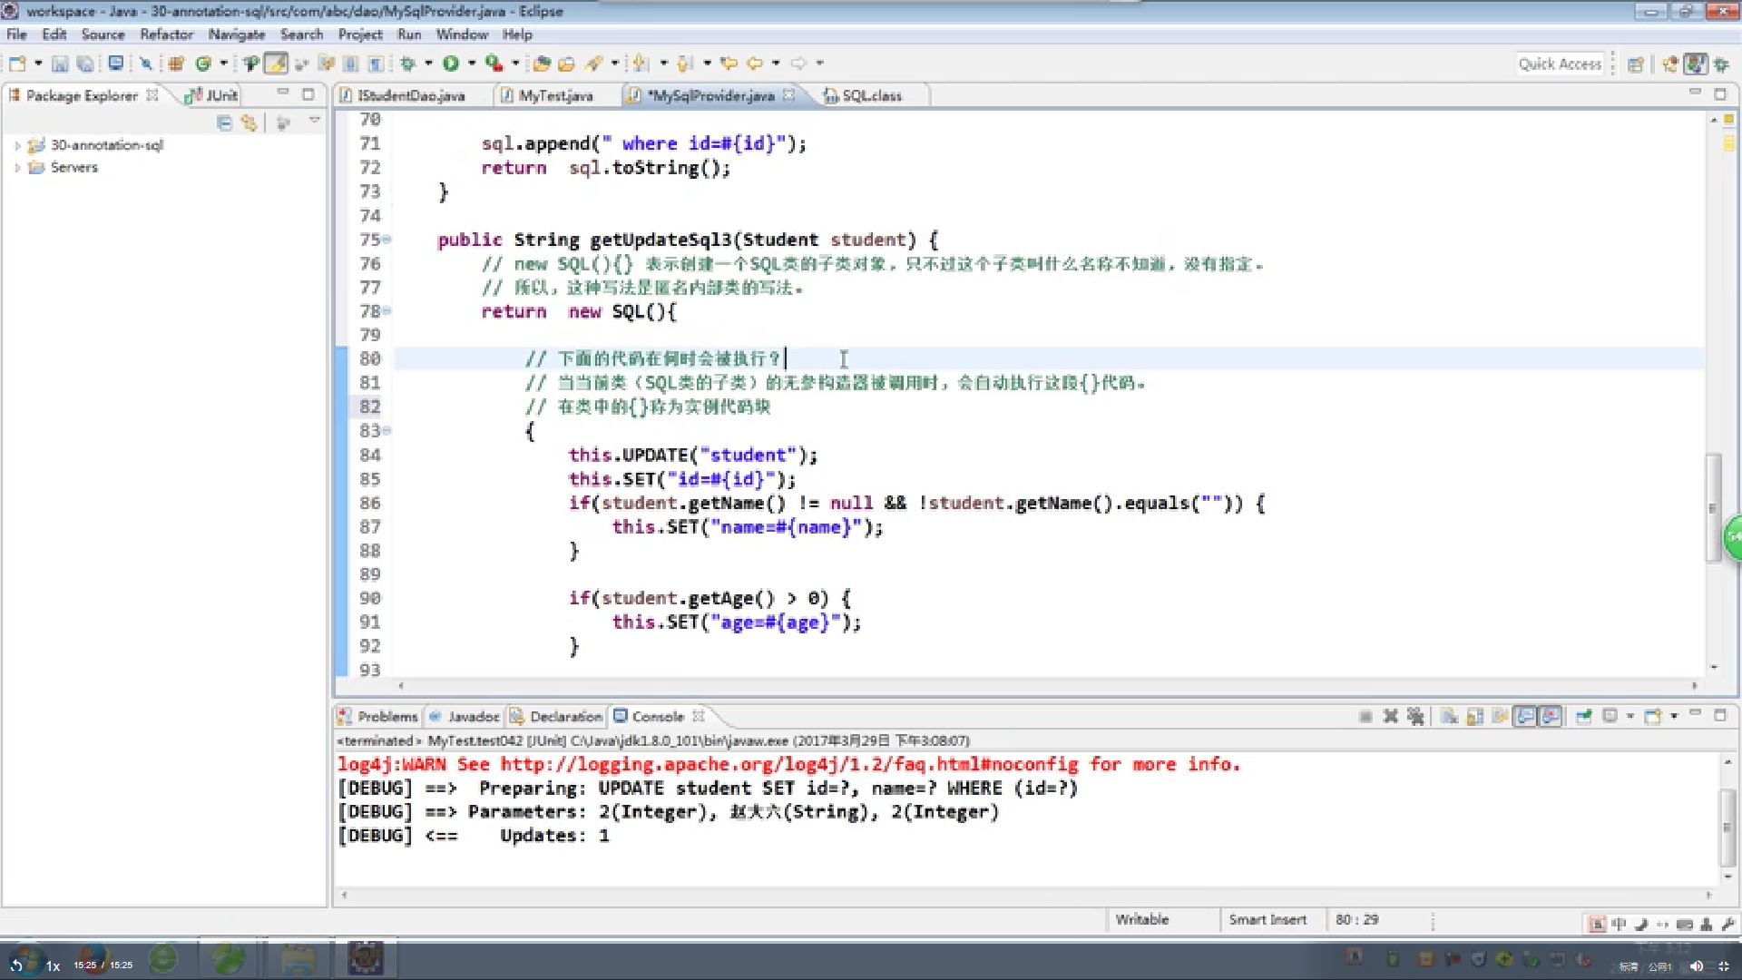Viewport: 1742px width, 980px height.
Task: Open the Window menu
Action: pos(462,34)
